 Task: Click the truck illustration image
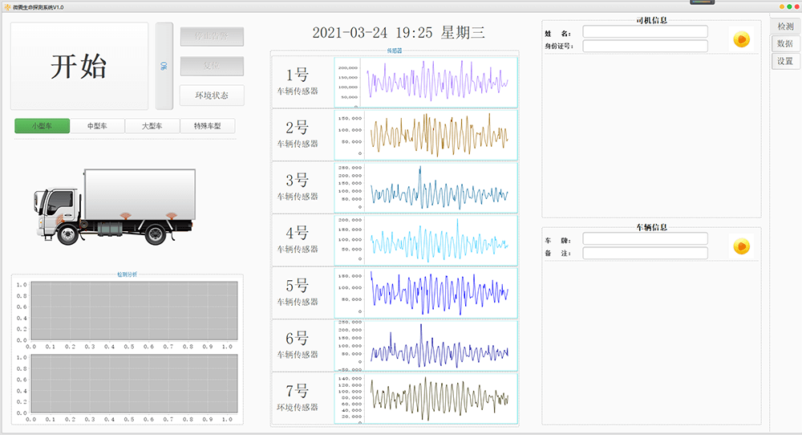tap(115, 207)
